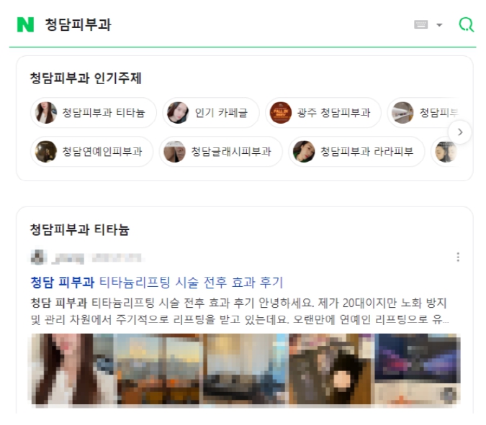Open the last thumbnail on the right
Screen dimensions: 486x425
[x=418, y=369]
